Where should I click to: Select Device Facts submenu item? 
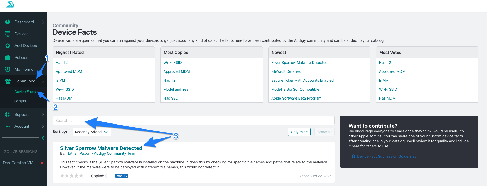pos(25,92)
